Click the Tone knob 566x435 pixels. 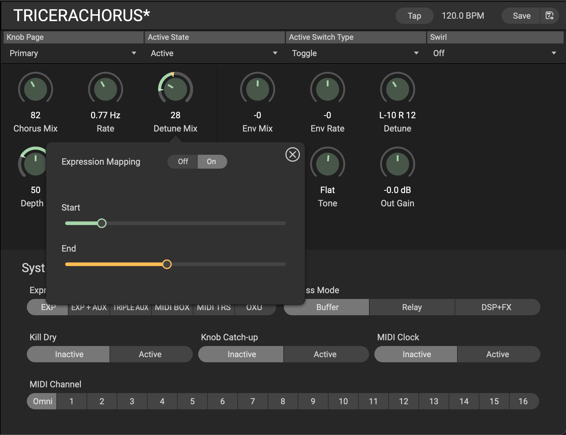tap(327, 164)
